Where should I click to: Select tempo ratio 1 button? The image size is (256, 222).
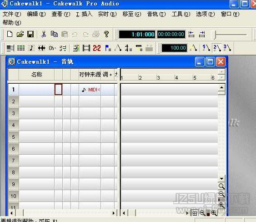206,48
